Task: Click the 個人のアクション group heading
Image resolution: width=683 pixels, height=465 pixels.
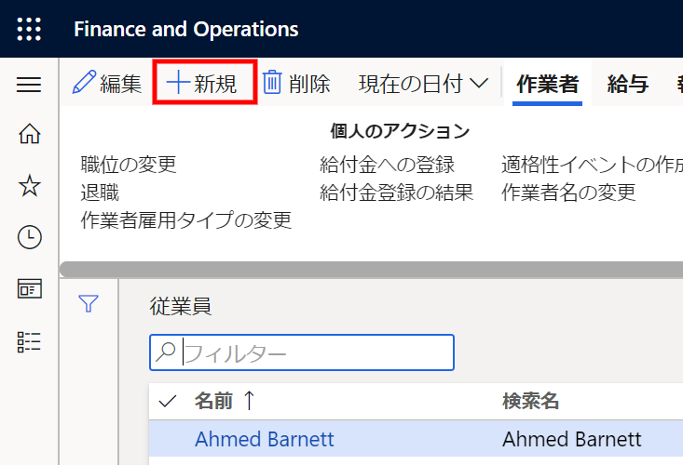Action: [x=400, y=131]
